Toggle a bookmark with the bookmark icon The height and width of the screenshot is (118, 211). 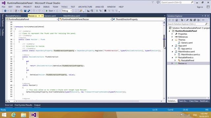point(105,11)
